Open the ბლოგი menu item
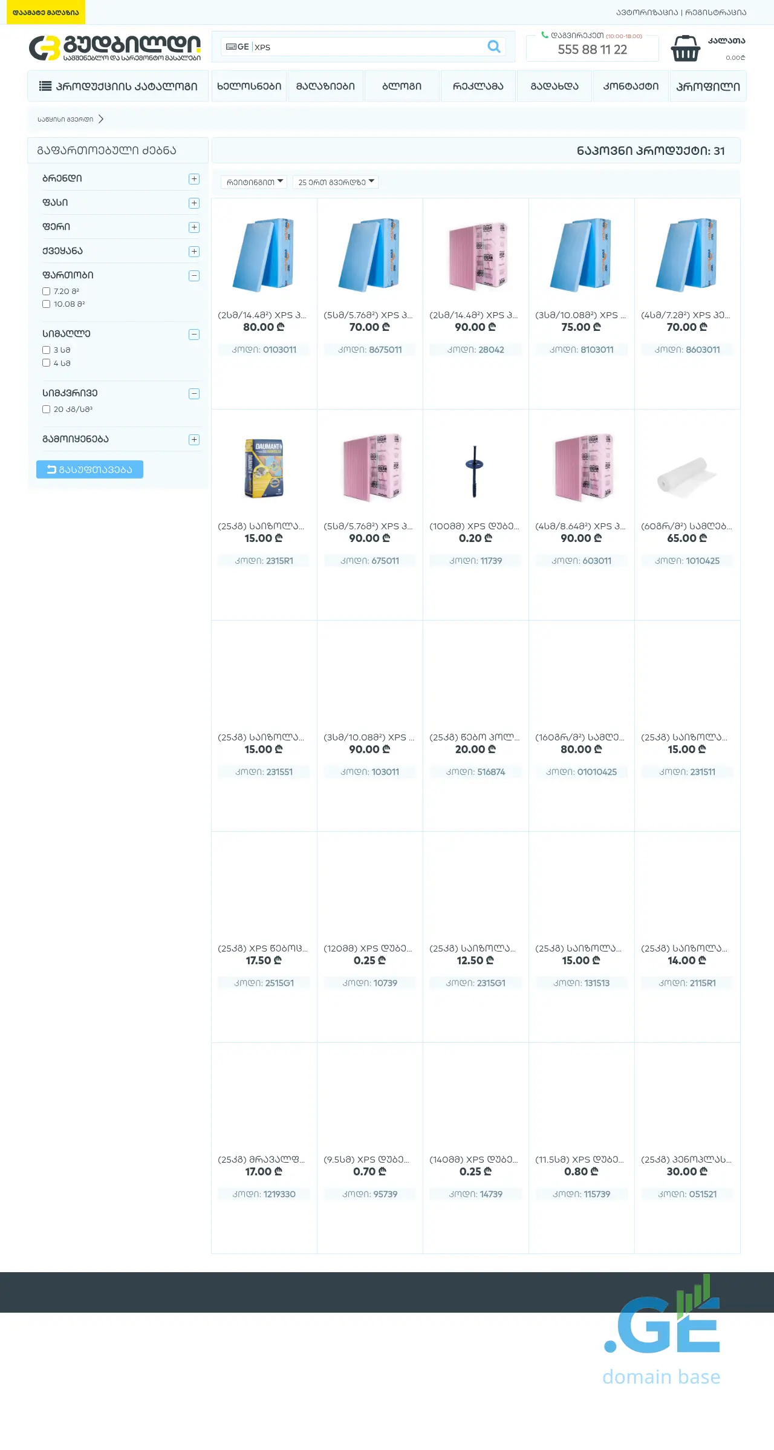774x1450 pixels. (x=402, y=87)
